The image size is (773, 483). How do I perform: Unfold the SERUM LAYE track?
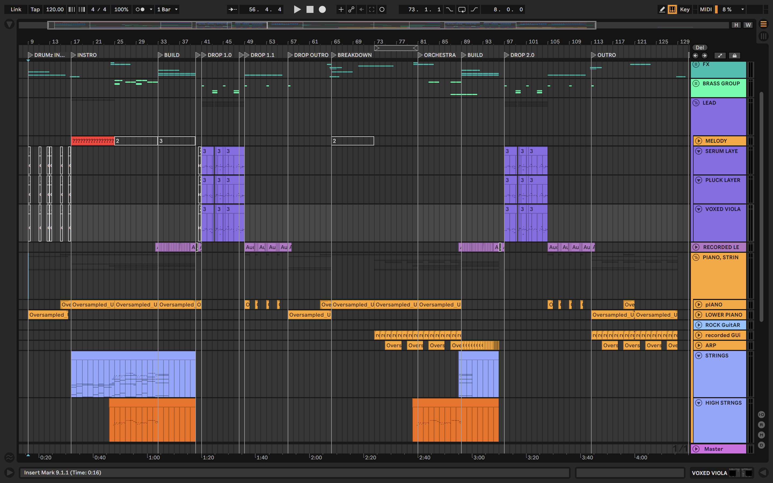click(699, 151)
